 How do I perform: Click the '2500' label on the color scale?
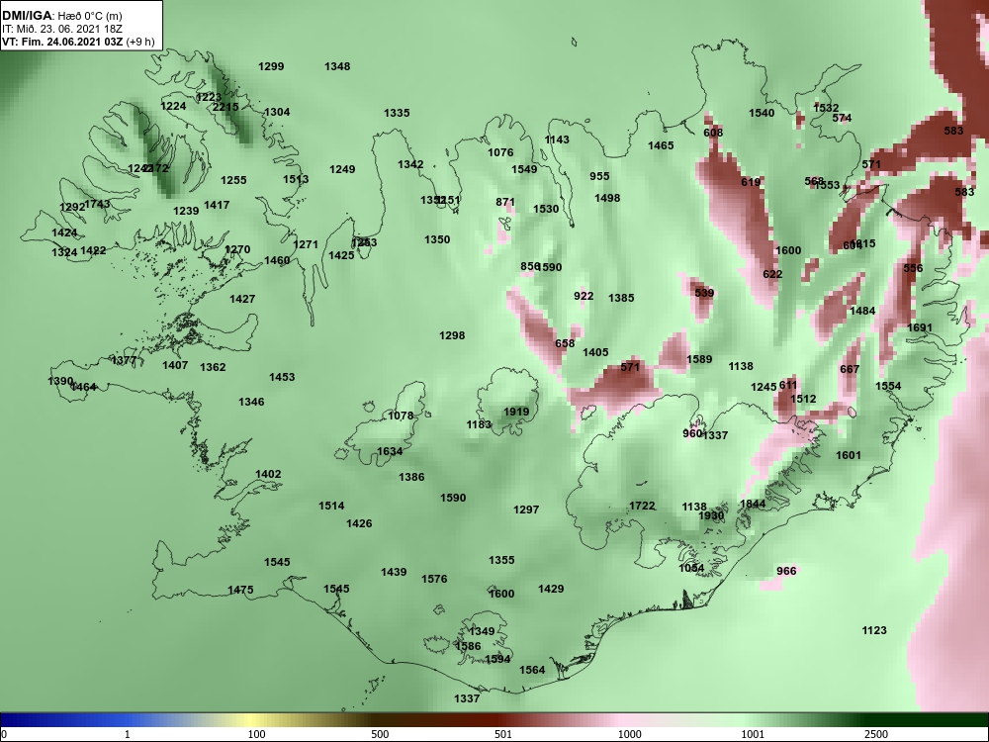point(876,734)
